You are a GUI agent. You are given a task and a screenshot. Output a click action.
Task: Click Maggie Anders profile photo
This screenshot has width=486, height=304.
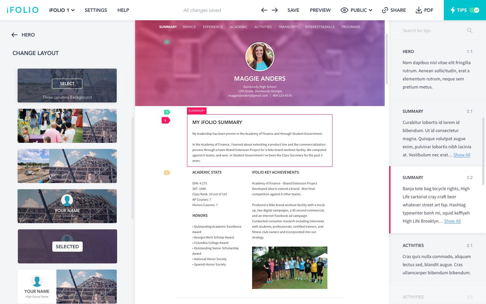pyautogui.click(x=260, y=57)
